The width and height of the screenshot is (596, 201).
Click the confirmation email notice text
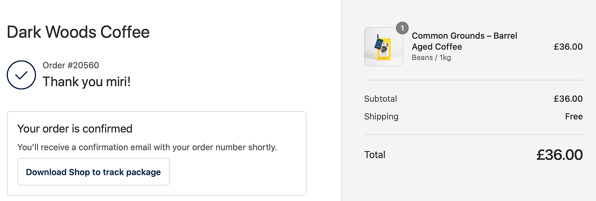pos(147,147)
